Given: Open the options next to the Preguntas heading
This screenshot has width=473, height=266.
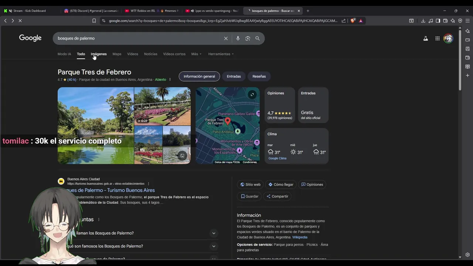Looking at the screenshot, I should click(99, 219).
